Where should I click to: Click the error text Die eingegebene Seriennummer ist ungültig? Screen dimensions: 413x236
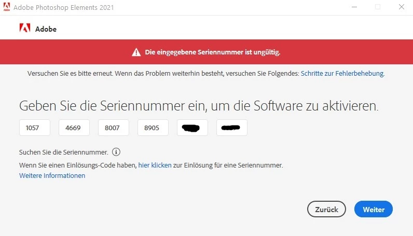pyautogui.click(x=213, y=52)
